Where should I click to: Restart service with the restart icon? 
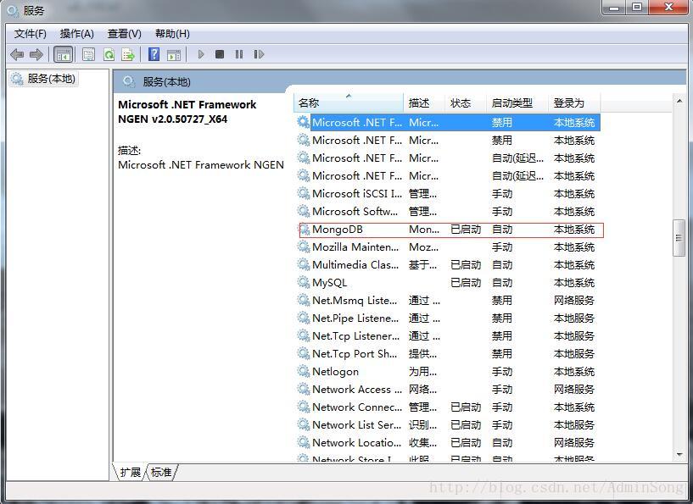coord(259,54)
